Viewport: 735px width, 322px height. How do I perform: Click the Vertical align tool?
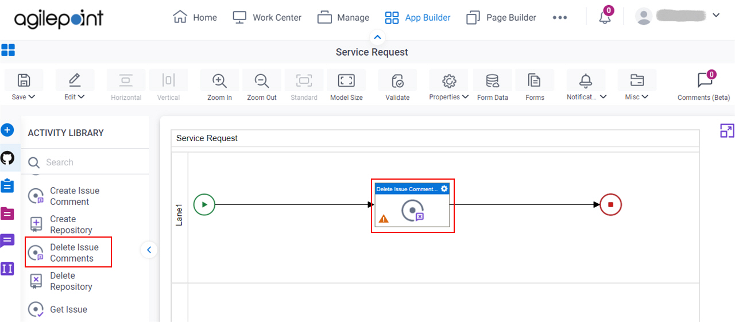[x=168, y=85]
